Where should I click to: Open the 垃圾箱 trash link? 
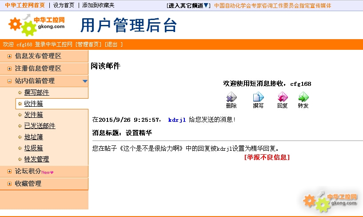click(x=34, y=148)
